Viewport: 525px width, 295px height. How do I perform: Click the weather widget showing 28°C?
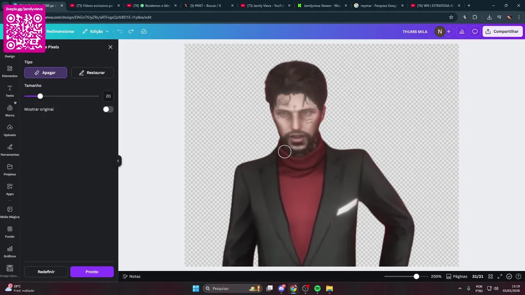19,288
